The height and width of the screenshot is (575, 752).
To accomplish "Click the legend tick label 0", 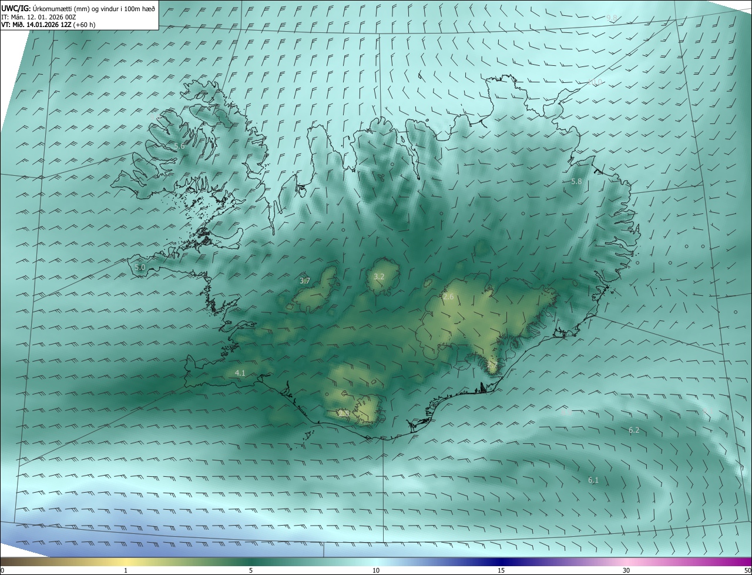I will click(2, 570).
